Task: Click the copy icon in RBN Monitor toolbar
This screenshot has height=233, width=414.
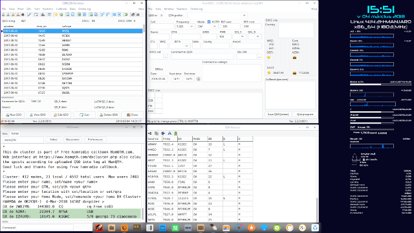Action: click(x=157, y=133)
